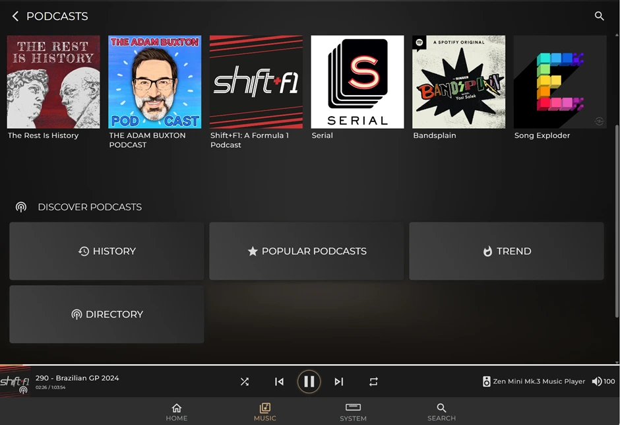
Task: Mute using the volume speaker icon
Action: coord(597,381)
